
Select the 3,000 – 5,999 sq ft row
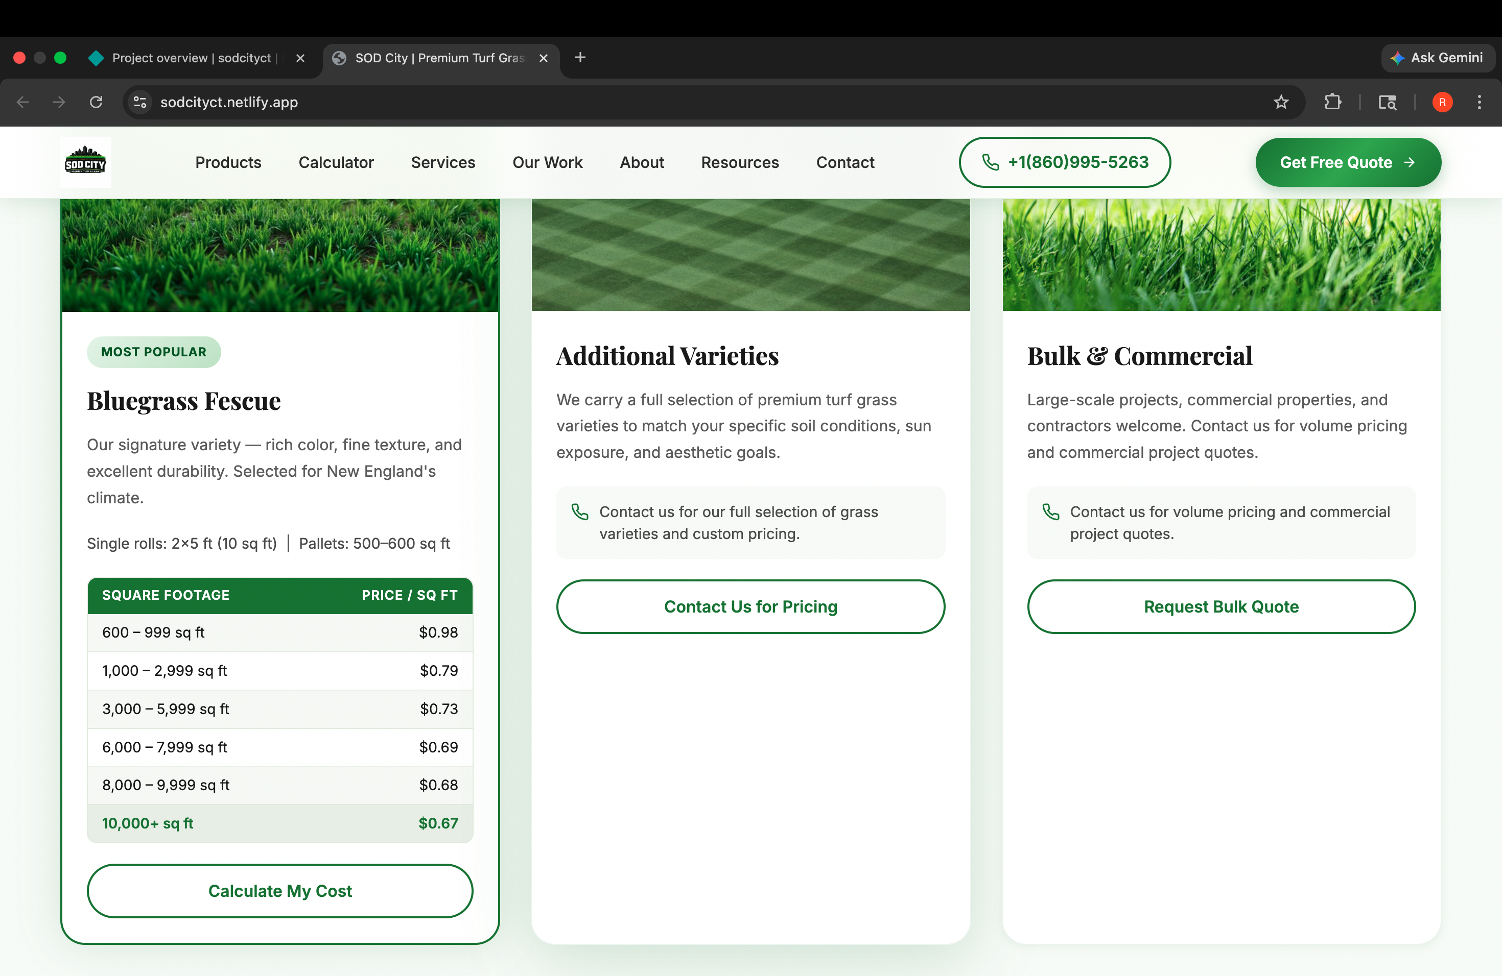(279, 710)
